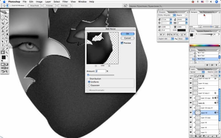Hide Layer 53 via eye icon

(191, 113)
